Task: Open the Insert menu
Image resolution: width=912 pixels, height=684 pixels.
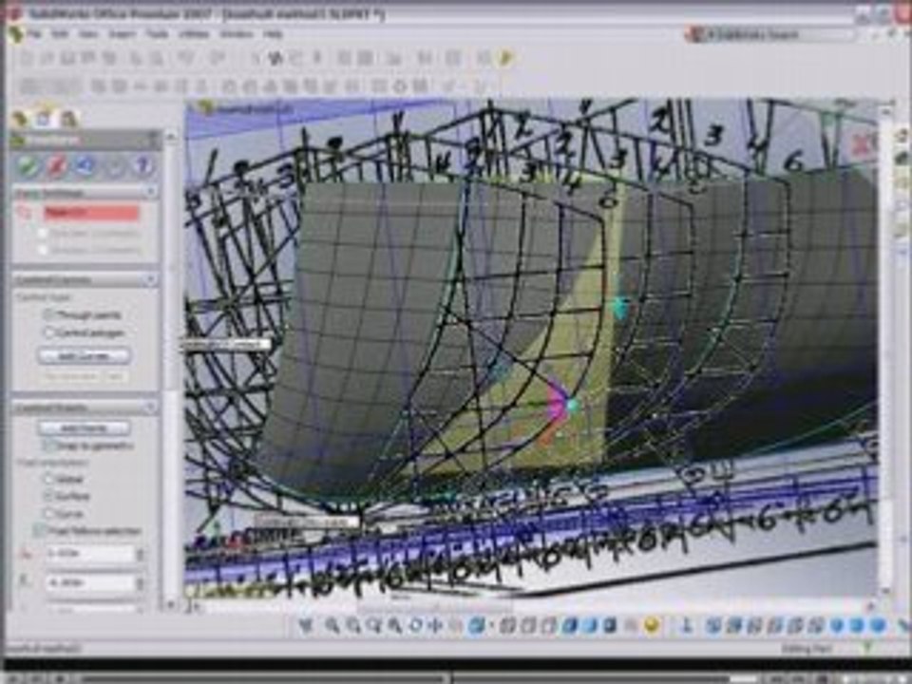Action: pos(123,34)
